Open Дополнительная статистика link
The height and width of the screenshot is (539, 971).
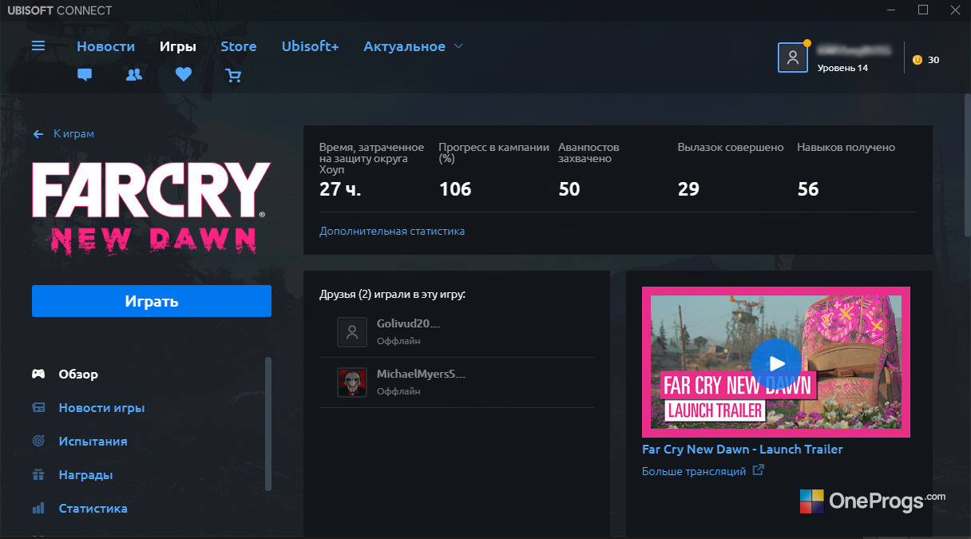[x=392, y=231]
